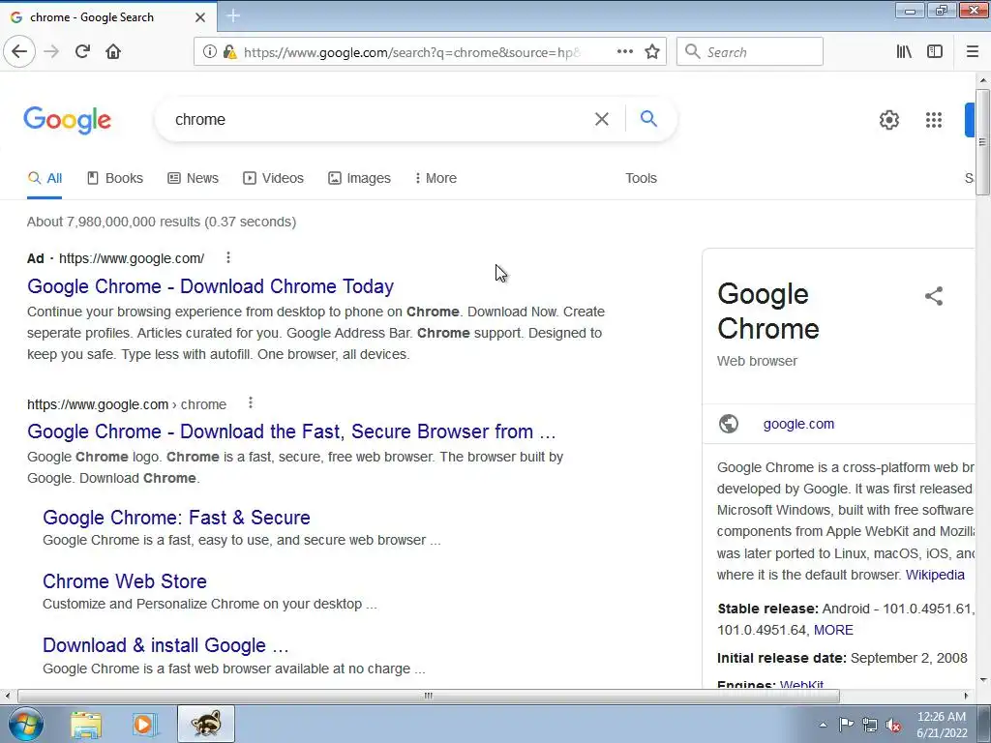Share the Google Chrome knowledge panel
Image resolution: width=991 pixels, height=743 pixels.
pyautogui.click(x=934, y=296)
